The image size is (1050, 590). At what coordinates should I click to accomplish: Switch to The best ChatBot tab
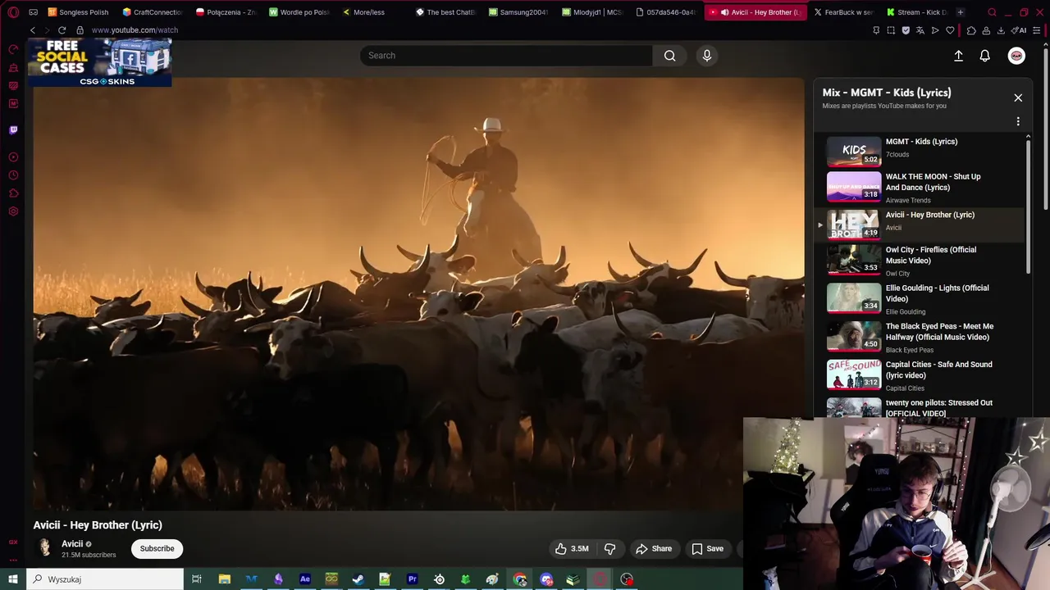pyautogui.click(x=445, y=12)
